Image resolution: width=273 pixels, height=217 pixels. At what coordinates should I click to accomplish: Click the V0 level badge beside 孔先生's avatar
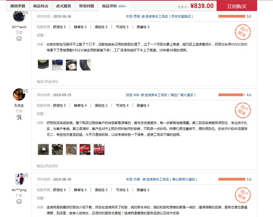pos(26,91)
